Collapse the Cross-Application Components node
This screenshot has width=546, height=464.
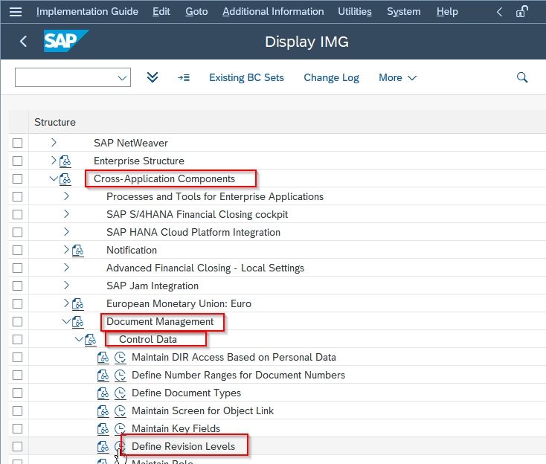click(x=54, y=178)
